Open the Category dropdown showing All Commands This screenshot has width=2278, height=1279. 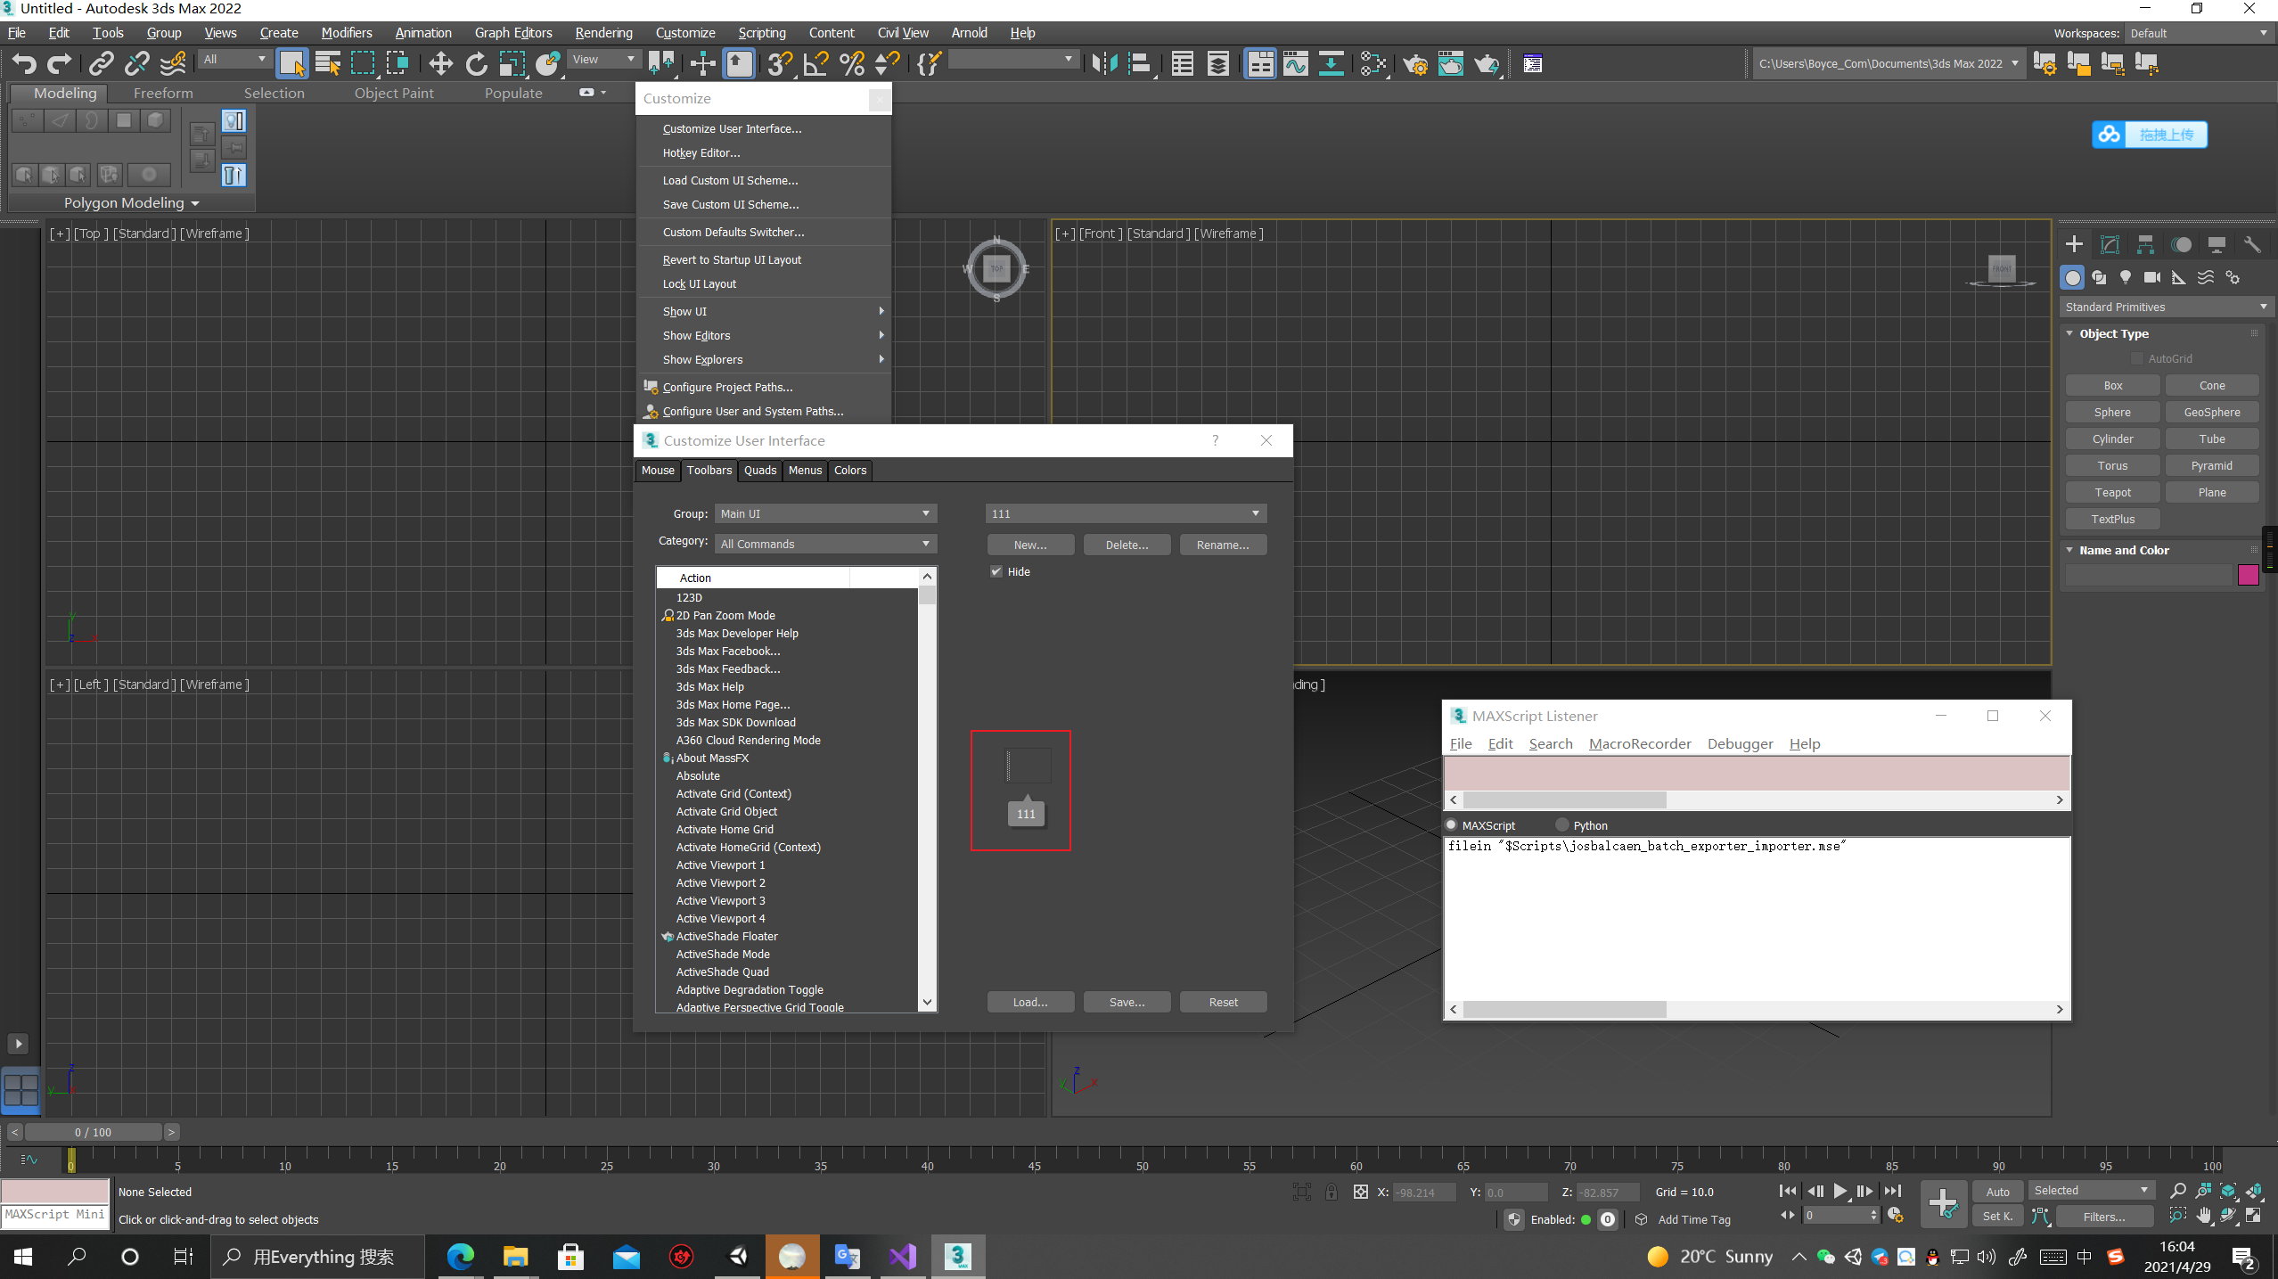pos(825,544)
